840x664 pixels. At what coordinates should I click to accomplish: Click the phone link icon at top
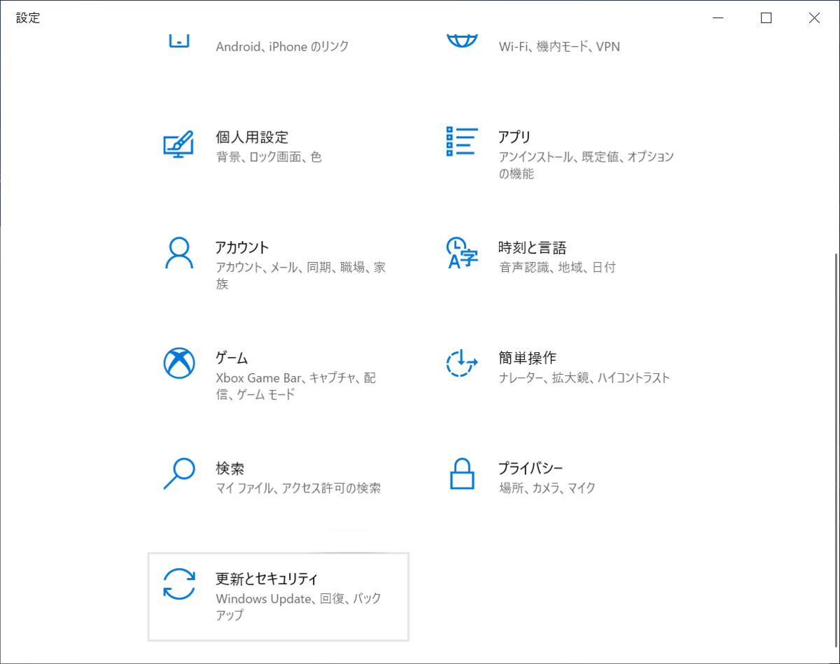pos(179,40)
